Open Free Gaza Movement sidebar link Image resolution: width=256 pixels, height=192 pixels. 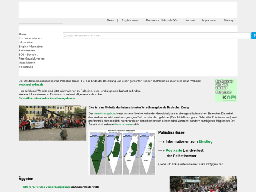(32, 58)
